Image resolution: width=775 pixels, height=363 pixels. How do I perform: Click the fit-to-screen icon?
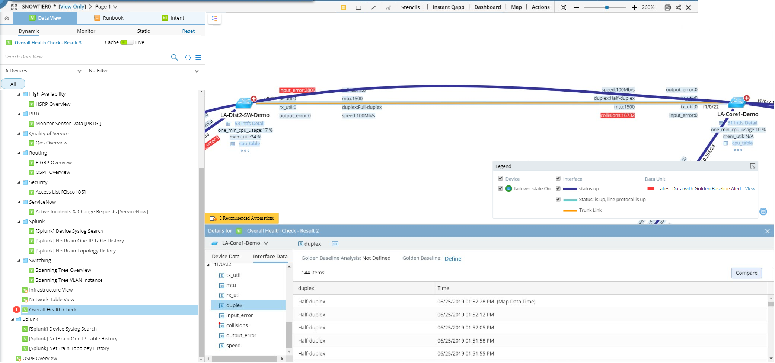pyautogui.click(x=563, y=7)
